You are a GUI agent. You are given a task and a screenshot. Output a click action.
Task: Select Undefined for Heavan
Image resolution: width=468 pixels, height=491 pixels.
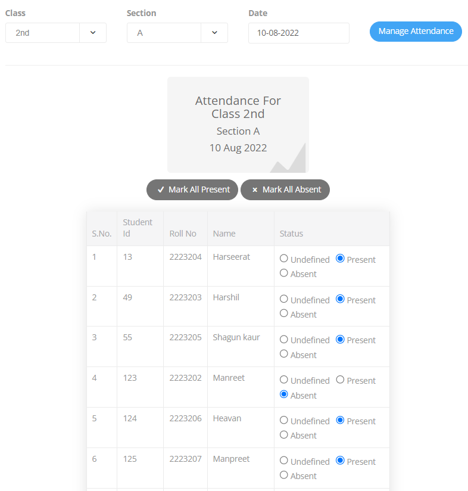[284, 420]
